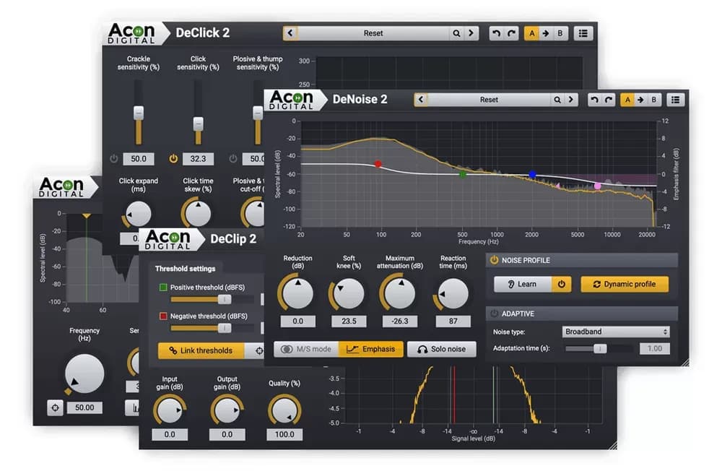Screen dimensions: 722x471
Task: Click previous preset arrow in DeNoise 2
Action: [421, 100]
